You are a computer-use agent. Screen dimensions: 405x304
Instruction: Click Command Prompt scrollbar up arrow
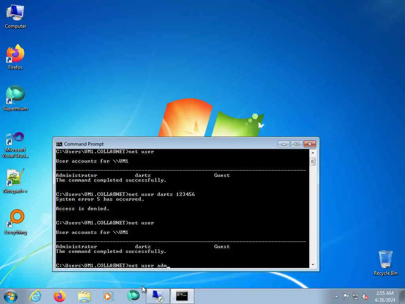[312, 152]
